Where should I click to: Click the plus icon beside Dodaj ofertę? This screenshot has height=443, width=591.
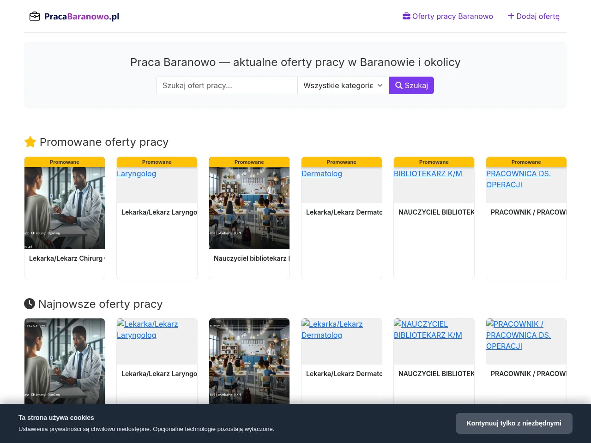click(x=511, y=16)
